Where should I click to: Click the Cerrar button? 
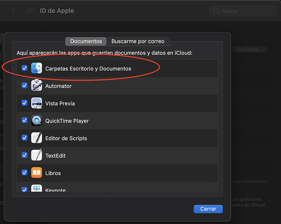point(208,209)
